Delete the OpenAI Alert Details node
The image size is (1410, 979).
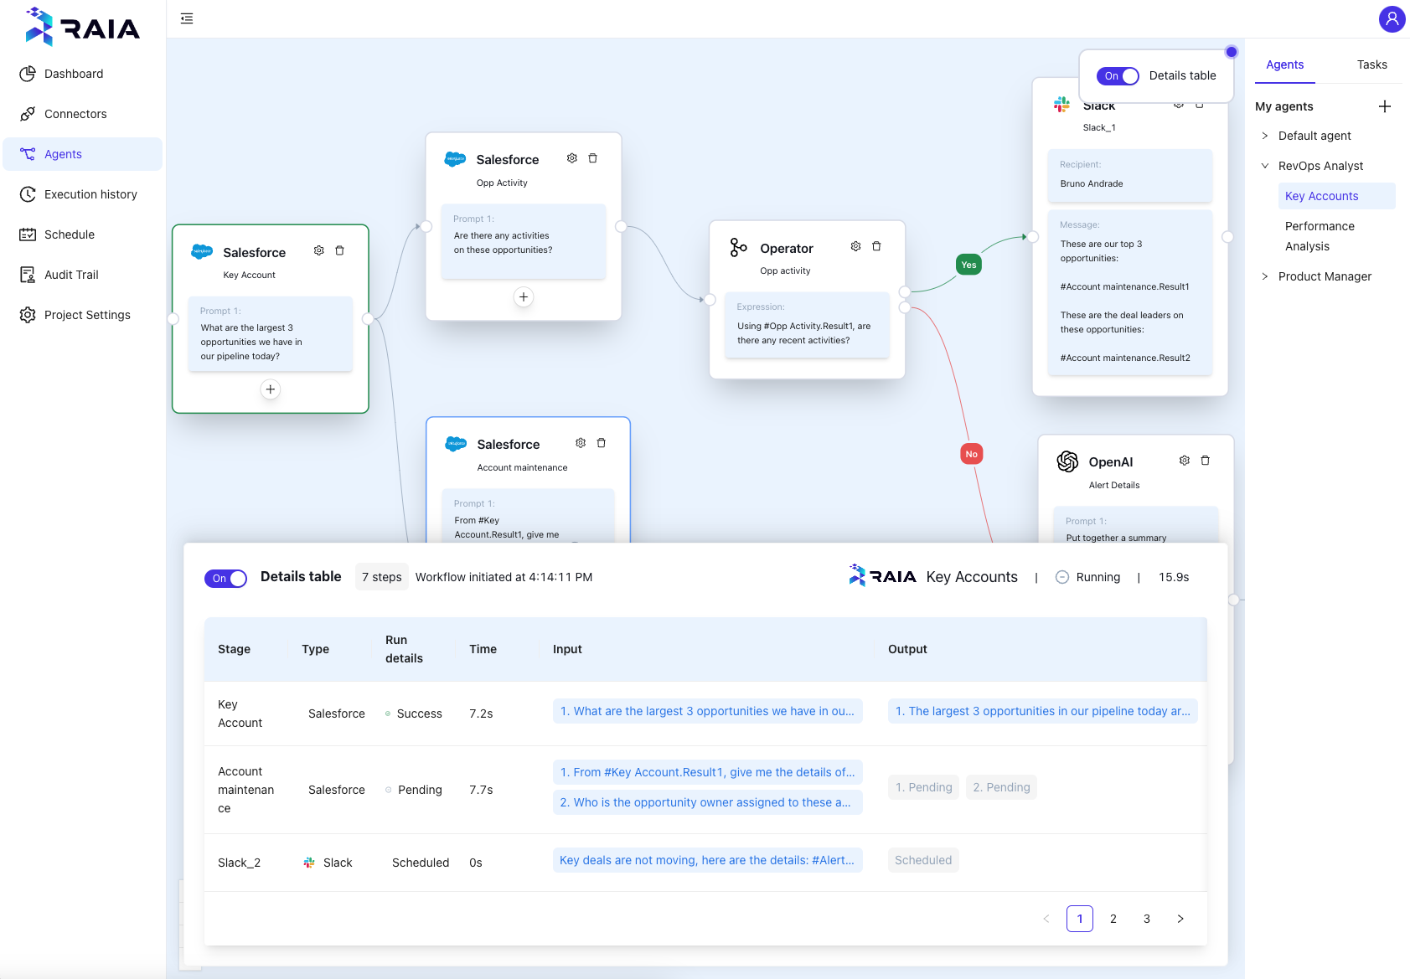(x=1206, y=461)
